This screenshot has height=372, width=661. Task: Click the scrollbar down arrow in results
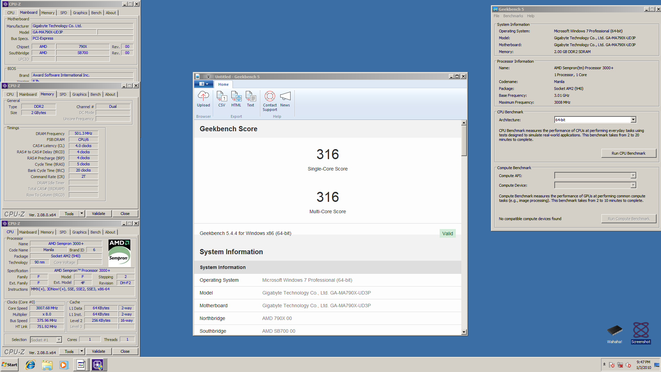pos(464,332)
